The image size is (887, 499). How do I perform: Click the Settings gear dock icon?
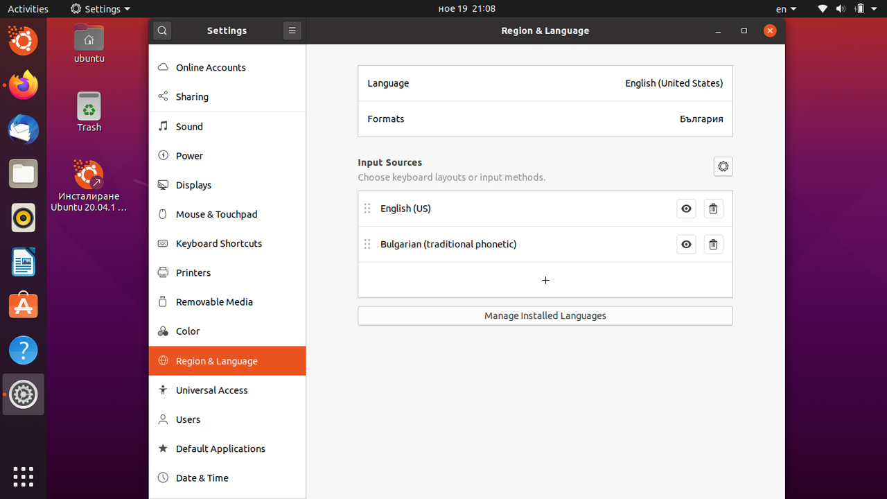tap(24, 395)
